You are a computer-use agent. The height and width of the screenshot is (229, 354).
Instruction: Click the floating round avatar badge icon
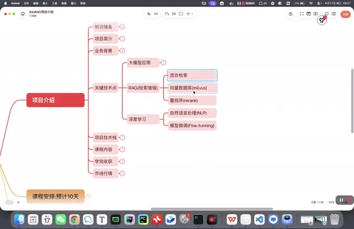click(322, 20)
